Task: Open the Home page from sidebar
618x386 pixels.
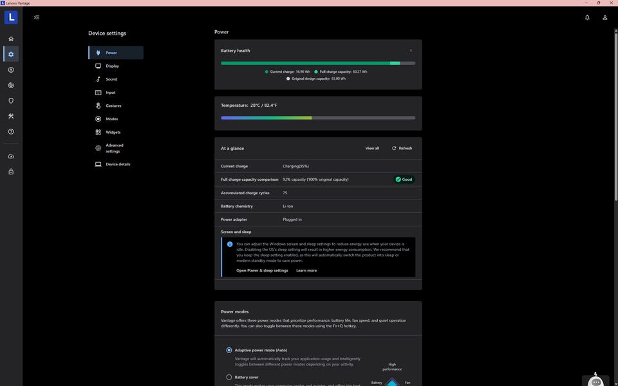Action: click(x=11, y=39)
